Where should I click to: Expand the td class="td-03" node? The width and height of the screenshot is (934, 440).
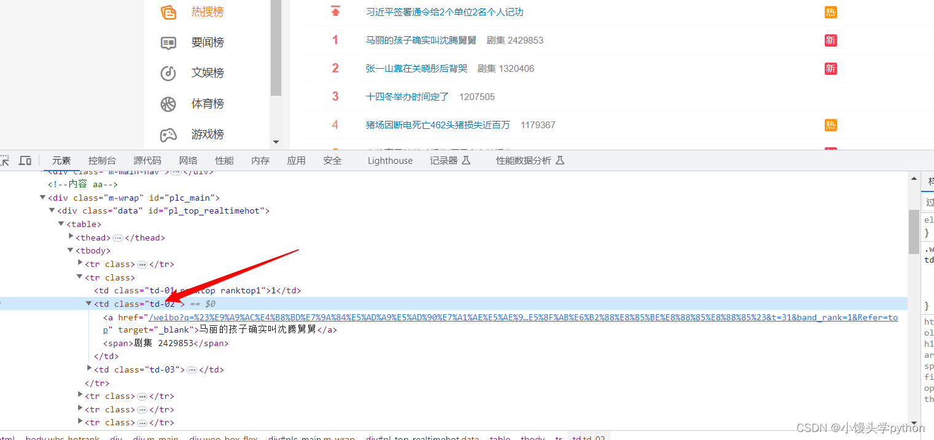click(x=89, y=369)
